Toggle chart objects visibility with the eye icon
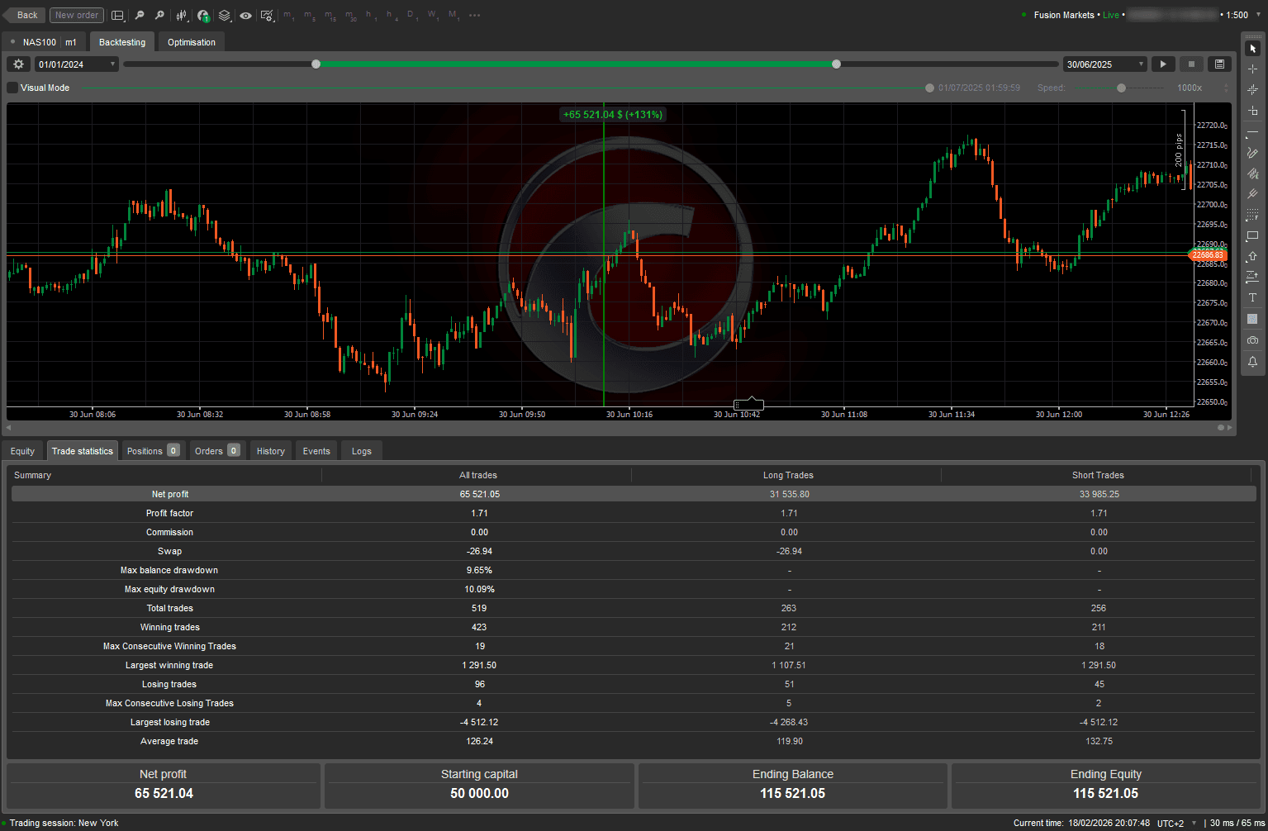 coord(245,15)
